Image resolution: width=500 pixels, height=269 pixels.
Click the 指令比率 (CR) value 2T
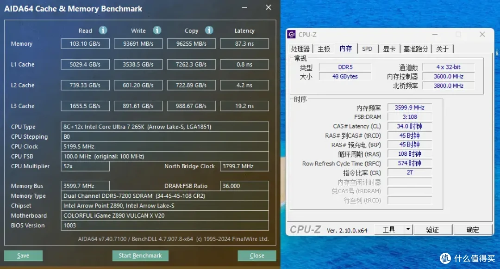410,172
